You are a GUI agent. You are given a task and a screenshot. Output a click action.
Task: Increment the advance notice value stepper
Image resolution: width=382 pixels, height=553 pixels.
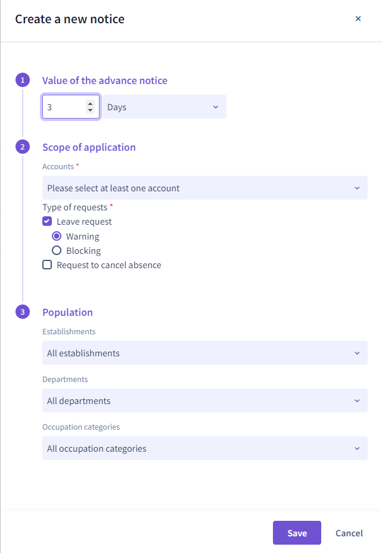(91, 104)
